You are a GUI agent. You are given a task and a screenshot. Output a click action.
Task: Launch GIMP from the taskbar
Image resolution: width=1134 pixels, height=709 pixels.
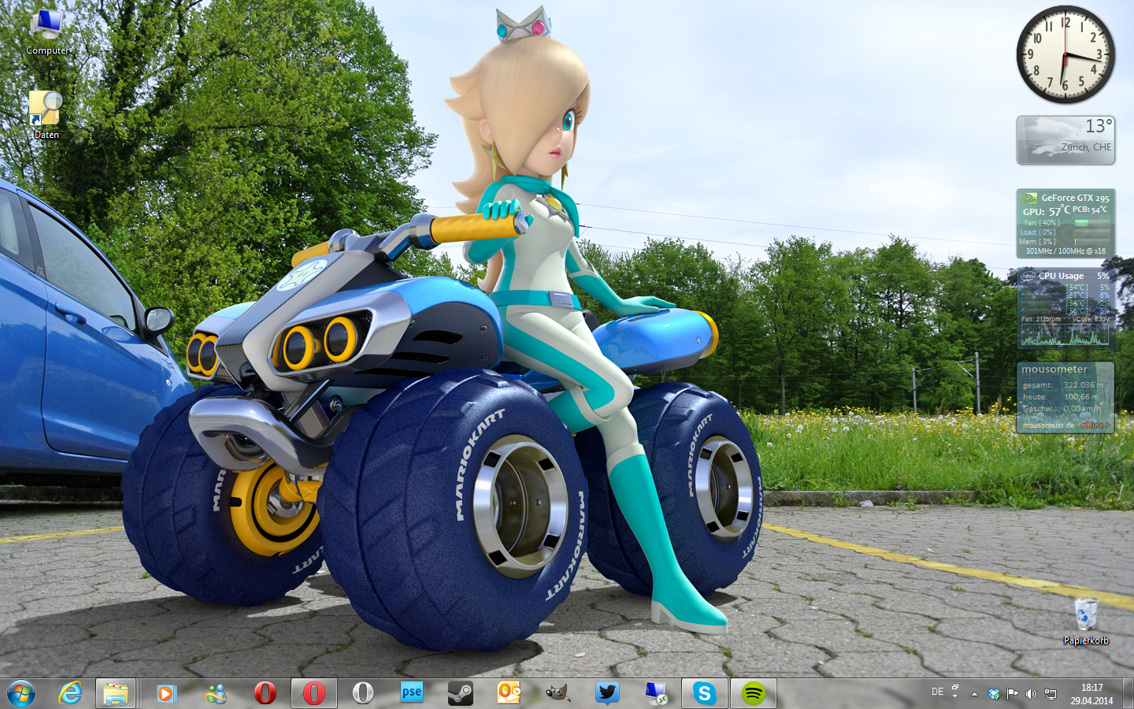point(558,693)
